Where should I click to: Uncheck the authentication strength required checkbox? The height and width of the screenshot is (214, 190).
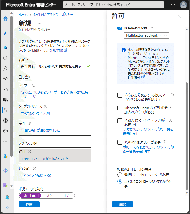[120, 28]
